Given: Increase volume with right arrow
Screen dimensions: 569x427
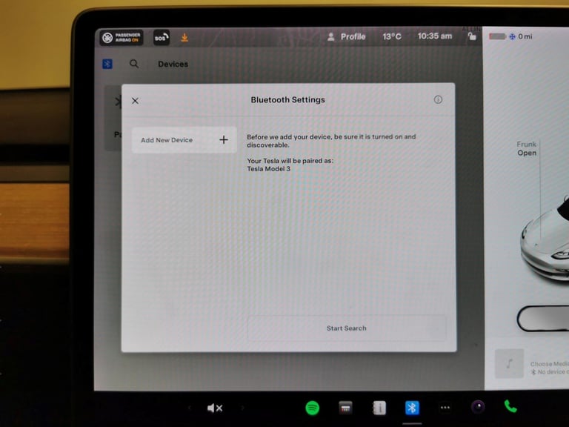Looking at the screenshot, I should point(243,408).
